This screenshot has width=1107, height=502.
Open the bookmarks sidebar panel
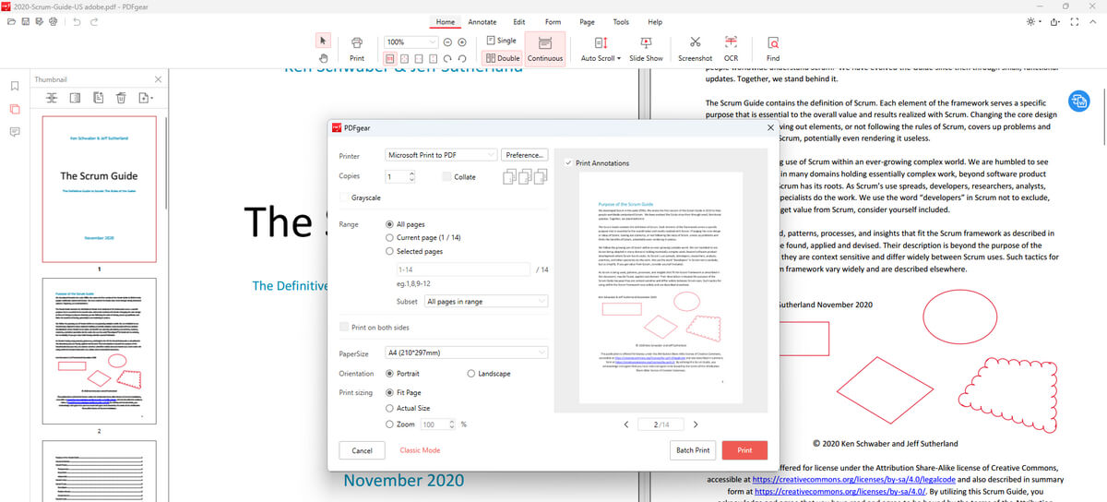point(14,86)
